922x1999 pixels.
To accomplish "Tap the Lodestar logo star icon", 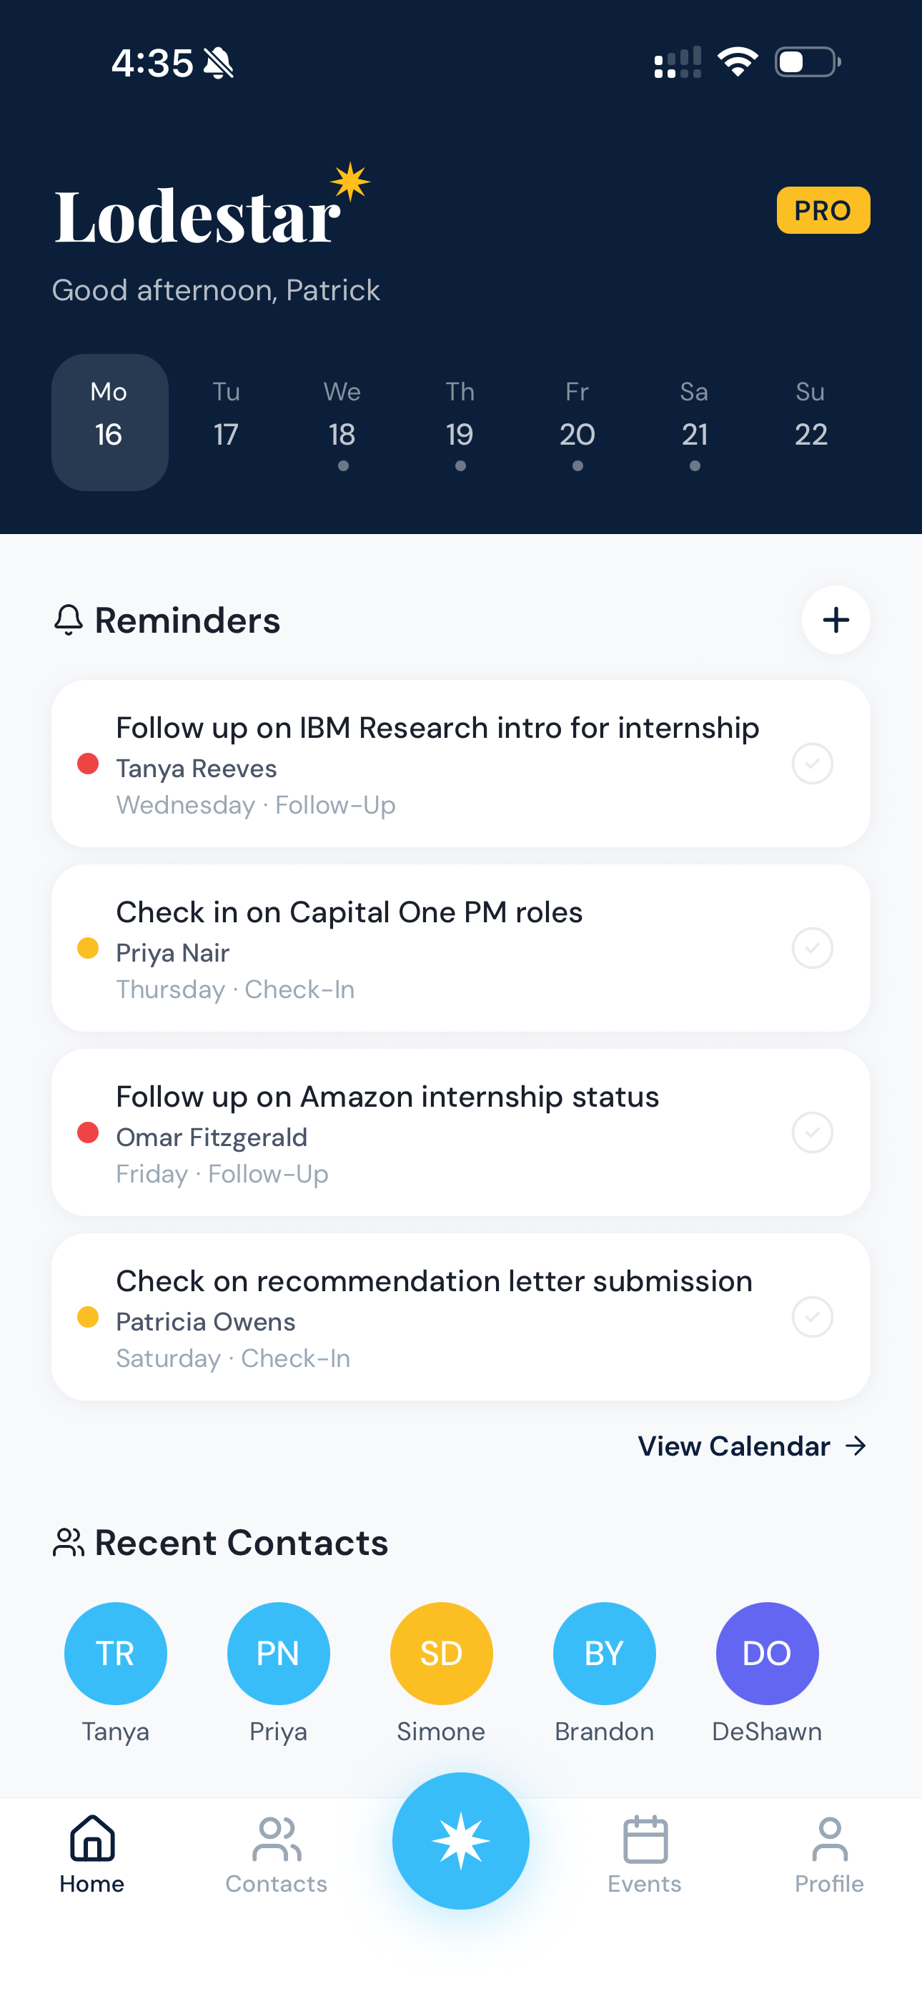I will point(351,182).
